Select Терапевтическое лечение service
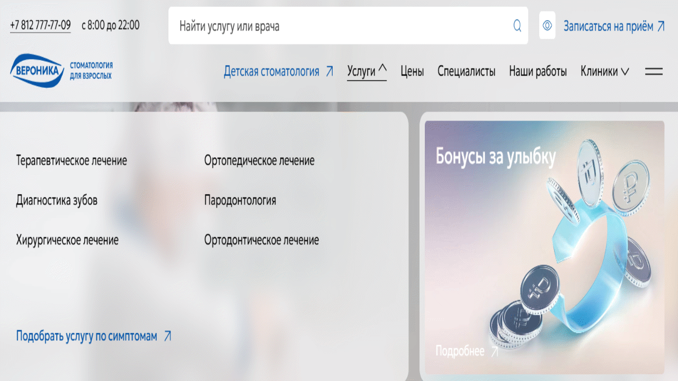The image size is (678, 381). [72, 160]
